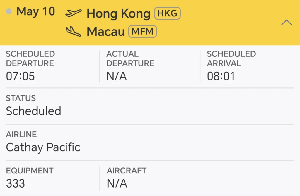
Task: Click the STATUS field label
Action: 21,98
